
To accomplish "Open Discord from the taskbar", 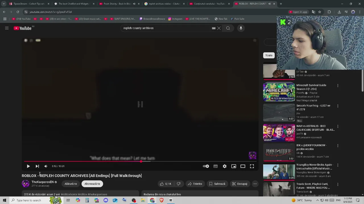I will point(106,200).
